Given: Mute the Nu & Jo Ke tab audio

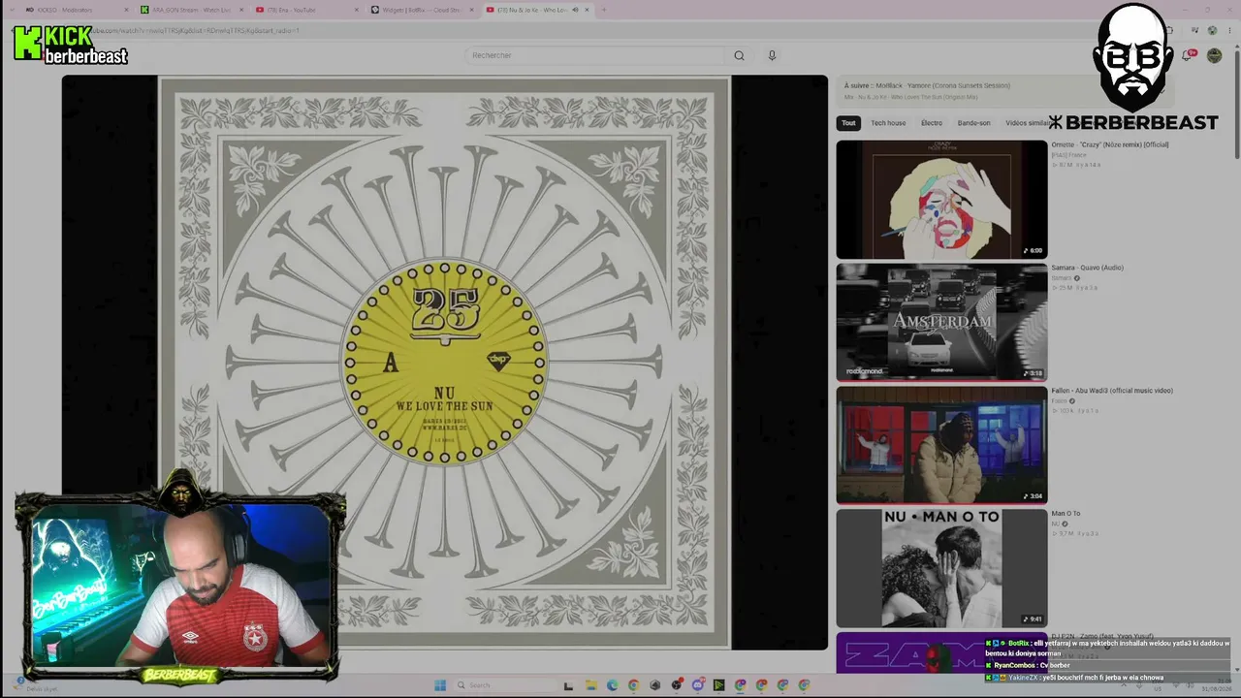Looking at the screenshot, I should tap(575, 10).
